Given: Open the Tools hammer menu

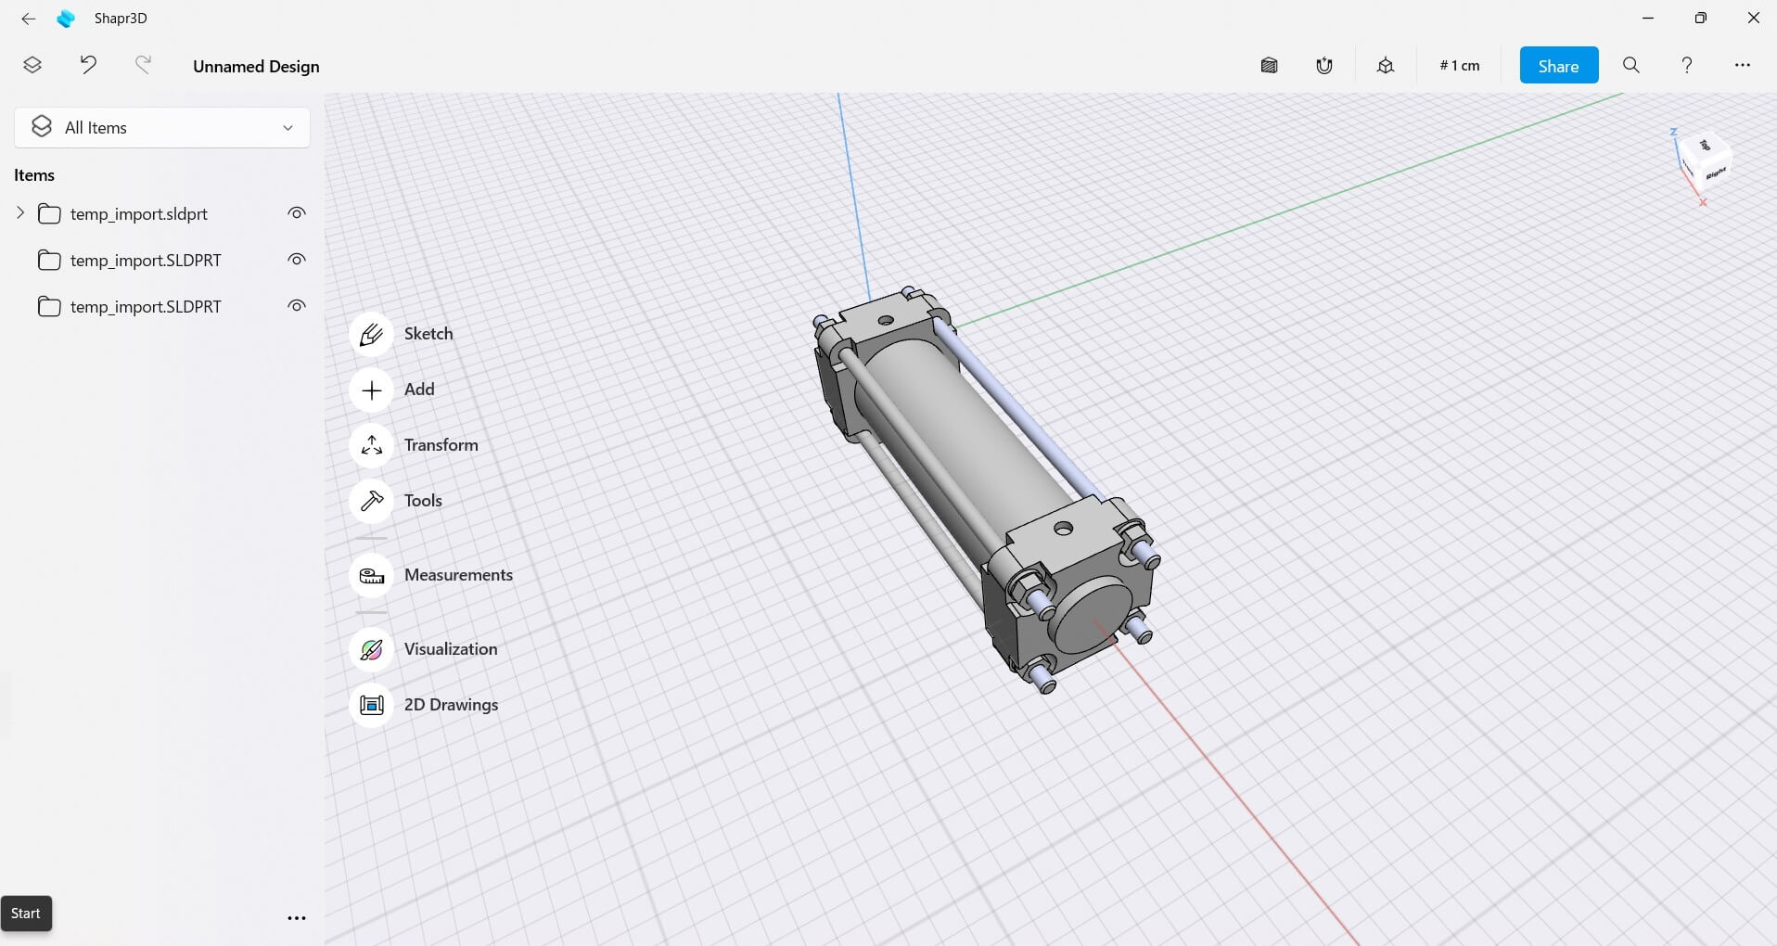Looking at the screenshot, I should (x=372, y=502).
